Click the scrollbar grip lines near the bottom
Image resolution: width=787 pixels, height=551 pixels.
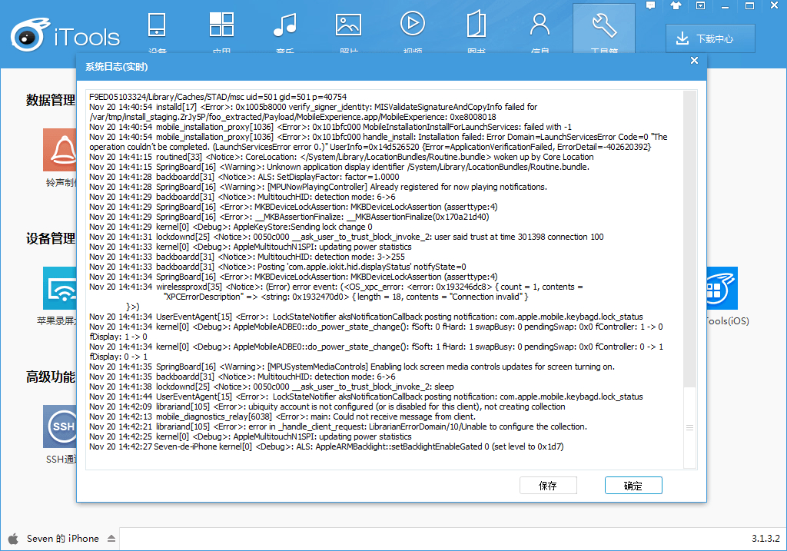pyautogui.click(x=690, y=428)
